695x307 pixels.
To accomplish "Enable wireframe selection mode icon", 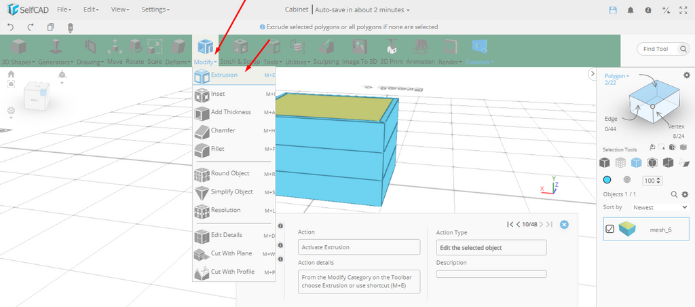I will 620,162.
